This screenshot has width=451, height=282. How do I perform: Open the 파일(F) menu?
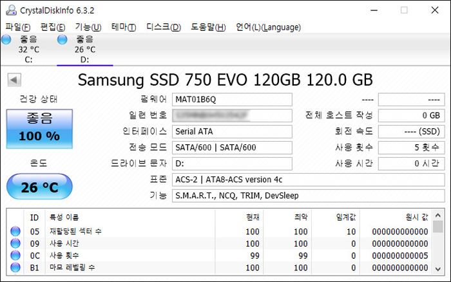point(18,27)
